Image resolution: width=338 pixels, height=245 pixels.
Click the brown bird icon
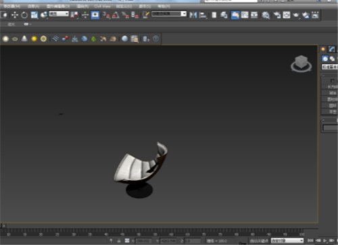click(103, 39)
